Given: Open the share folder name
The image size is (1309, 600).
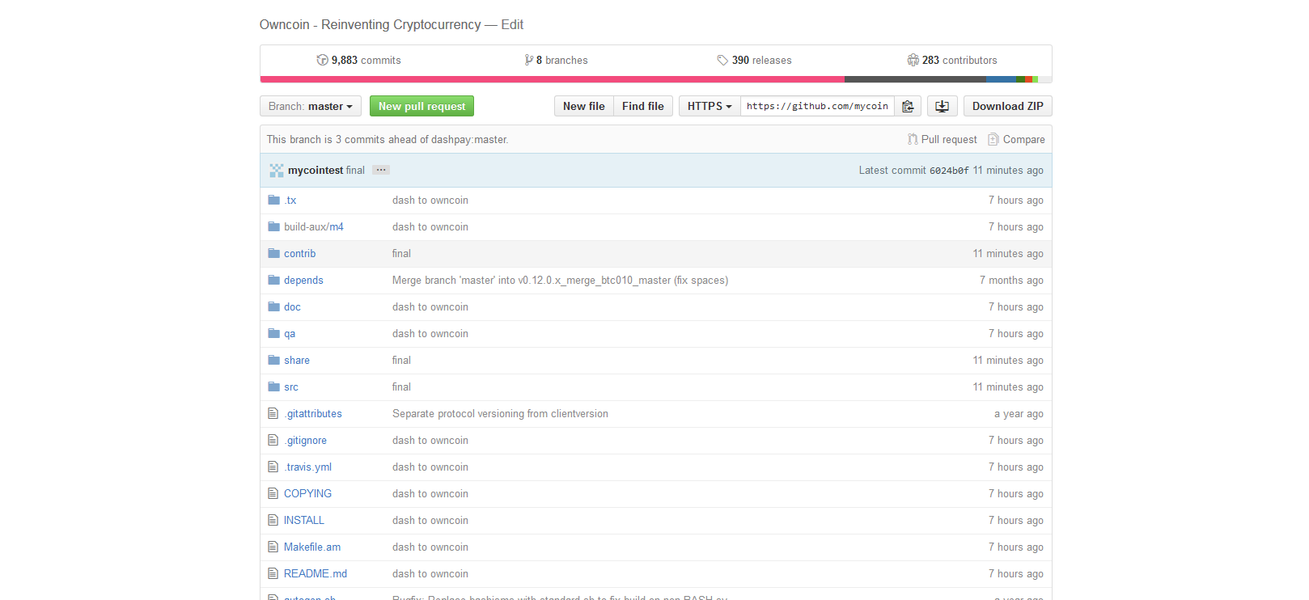Looking at the screenshot, I should tap(297, 360).
